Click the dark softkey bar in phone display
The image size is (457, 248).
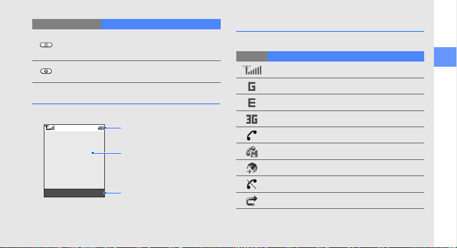[x=74, y=193]
